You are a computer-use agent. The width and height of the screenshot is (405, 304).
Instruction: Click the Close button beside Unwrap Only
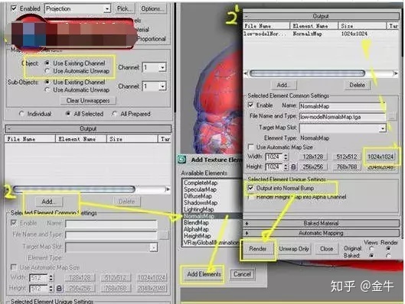pos(326,249)
